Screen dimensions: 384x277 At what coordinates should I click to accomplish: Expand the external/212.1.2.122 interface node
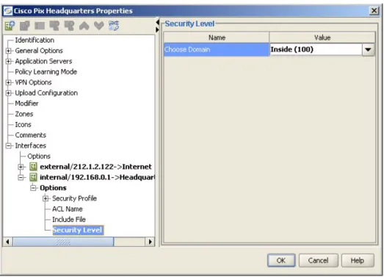21,167
